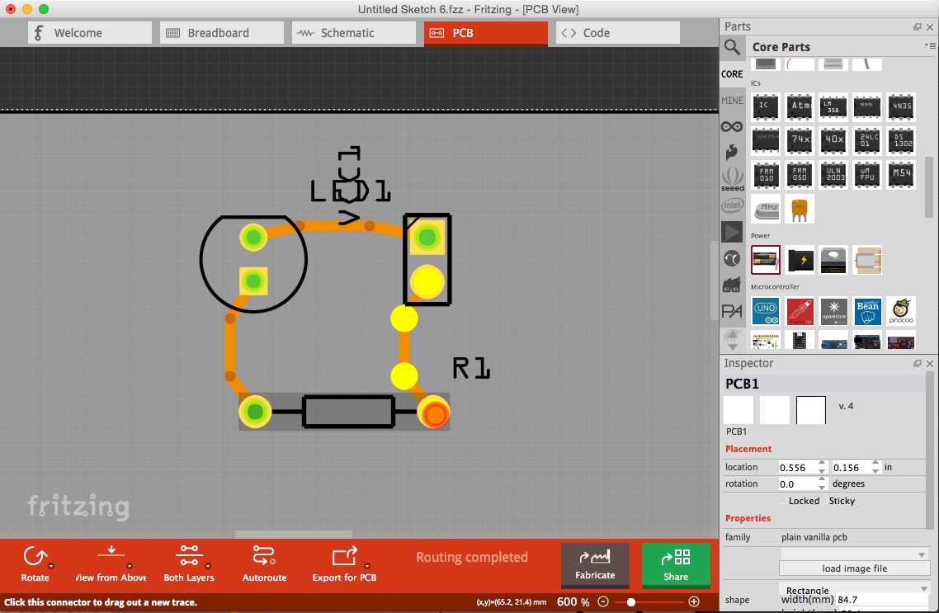Image resolution: width=939 pixels, height=613 pixels.
Task: Toggle the Locked checkbox
Action: click(x=783, y=501)
